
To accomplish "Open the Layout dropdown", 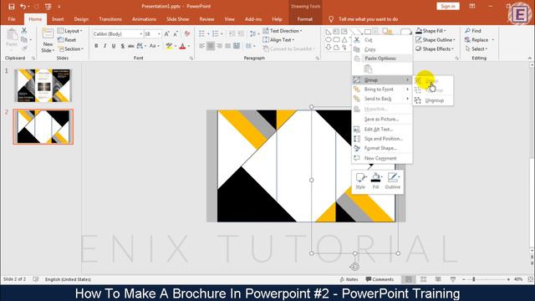I will (70, 31).
